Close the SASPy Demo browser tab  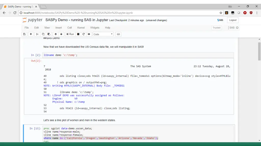(36, 7)
